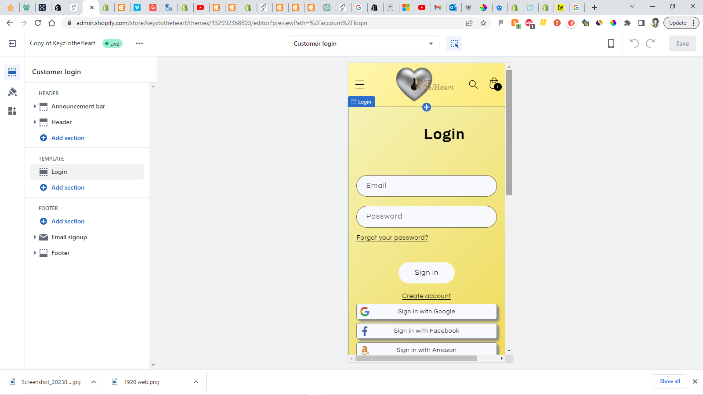Click the Create account link
This screenshot has width=703, height=395.
click(x=426, y=296)
